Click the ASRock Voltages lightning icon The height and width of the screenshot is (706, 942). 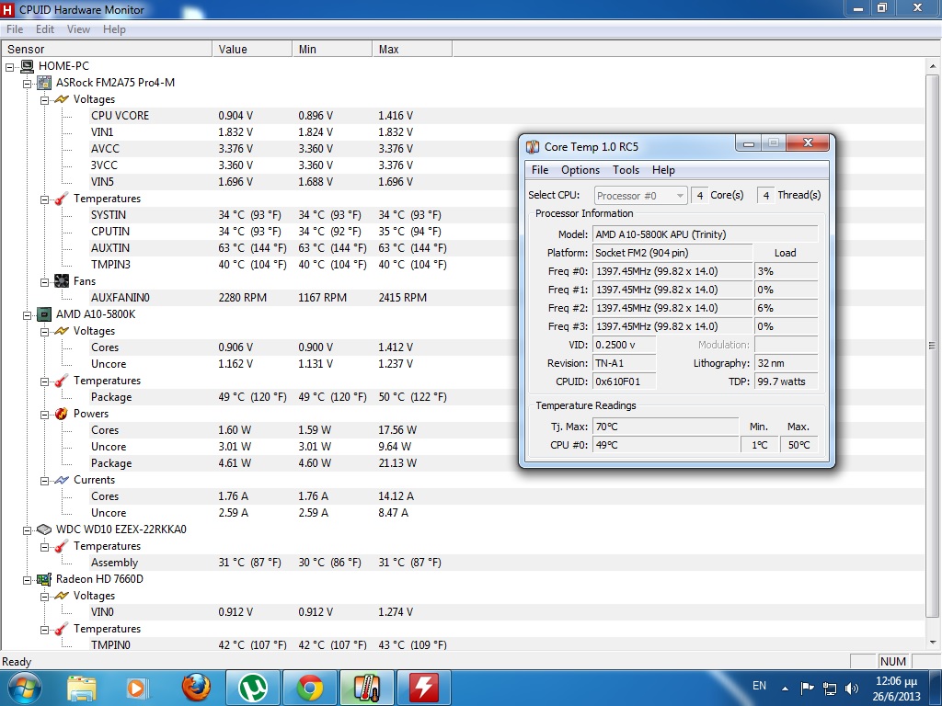62,99
